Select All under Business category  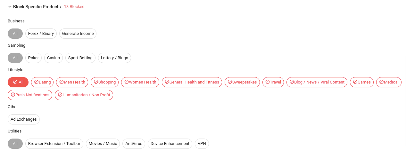[15, 34]
